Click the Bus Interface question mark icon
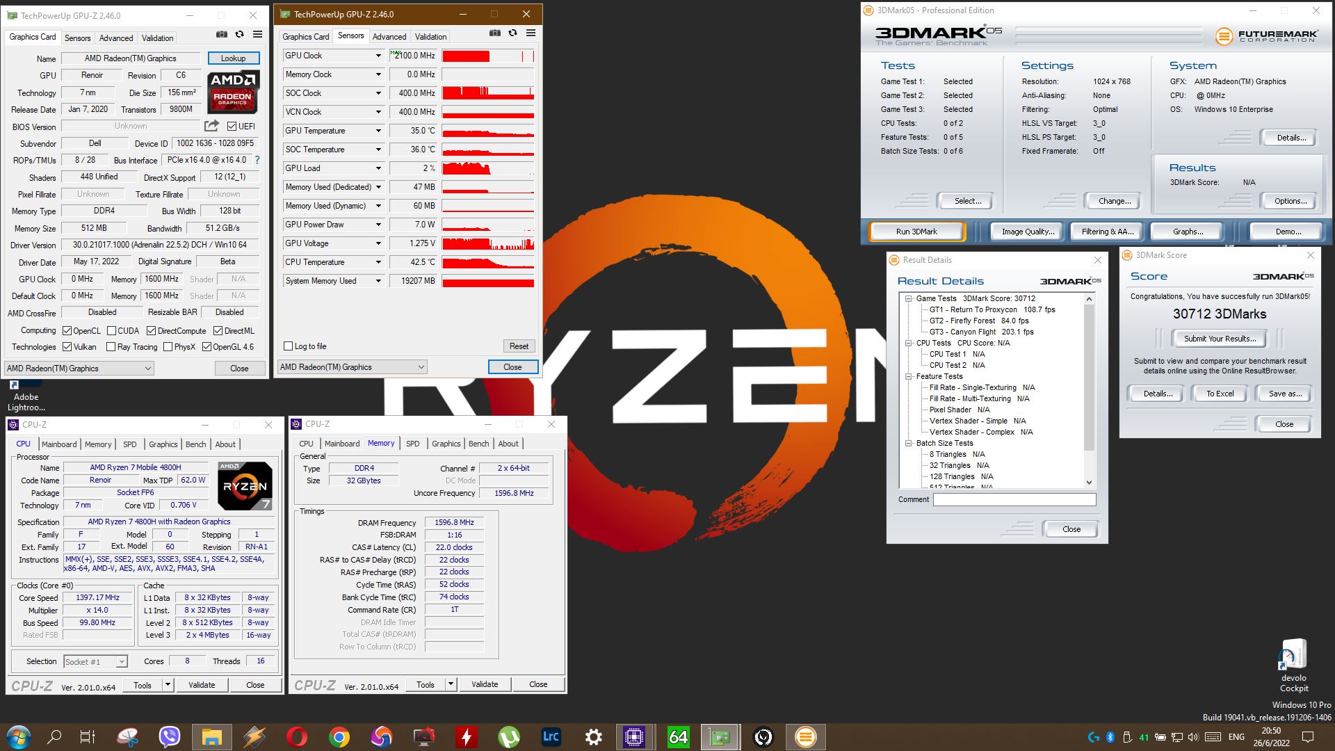Viewport: 1335px width, 751px height. pos(257,160)
